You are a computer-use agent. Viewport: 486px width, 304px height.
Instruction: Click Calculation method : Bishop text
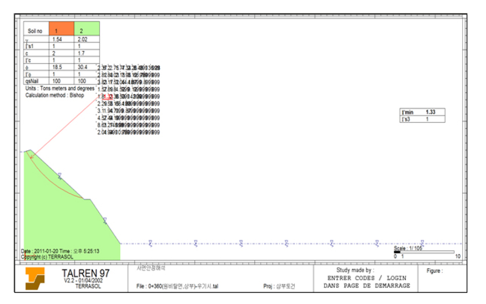pyautogui.click(x=54, y=95)
